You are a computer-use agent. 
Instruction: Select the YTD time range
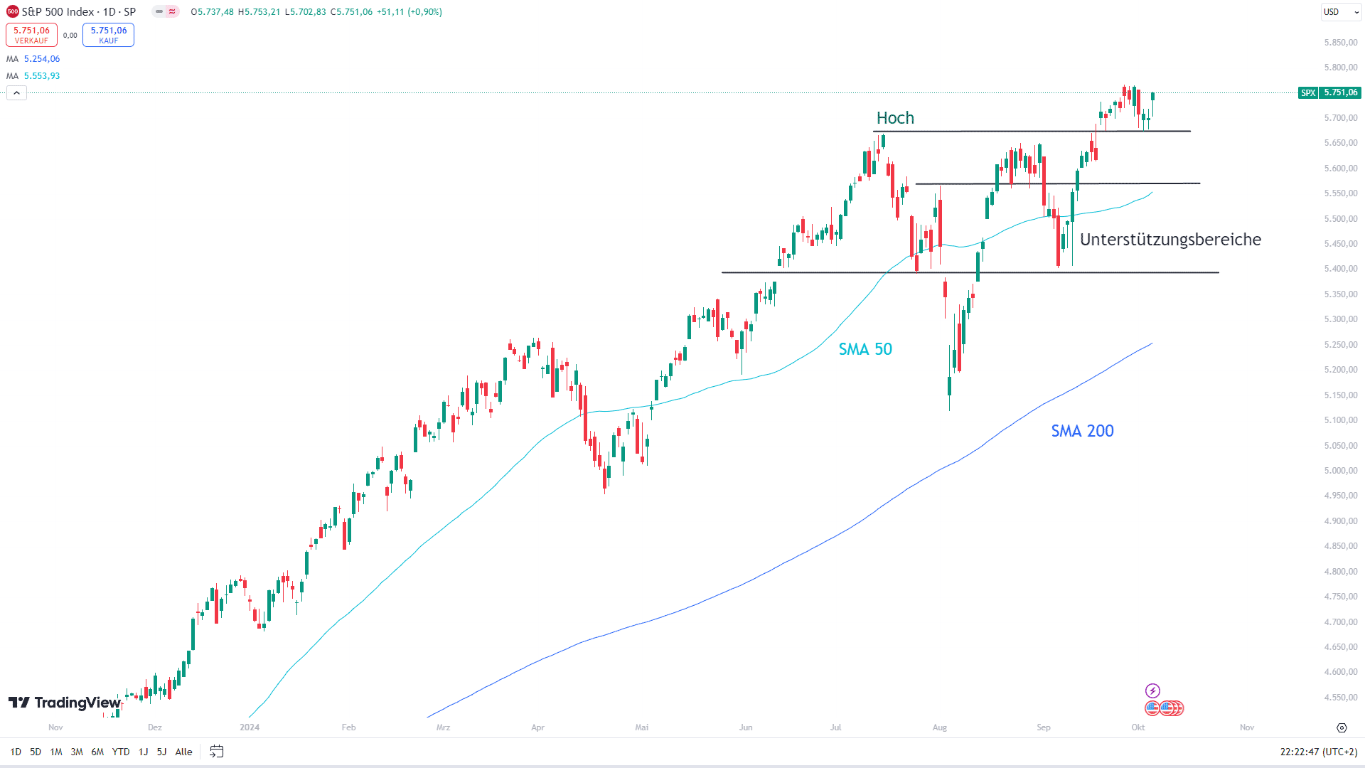tap(121, 752)
